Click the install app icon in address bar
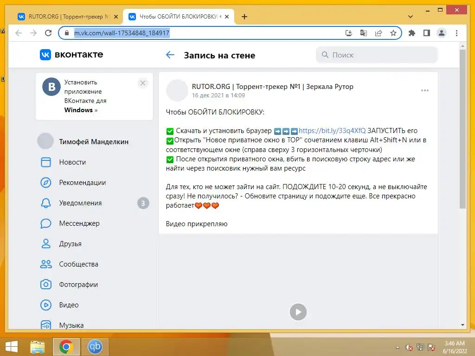Viewport: 475px width, 356px height. click(349, 33)
